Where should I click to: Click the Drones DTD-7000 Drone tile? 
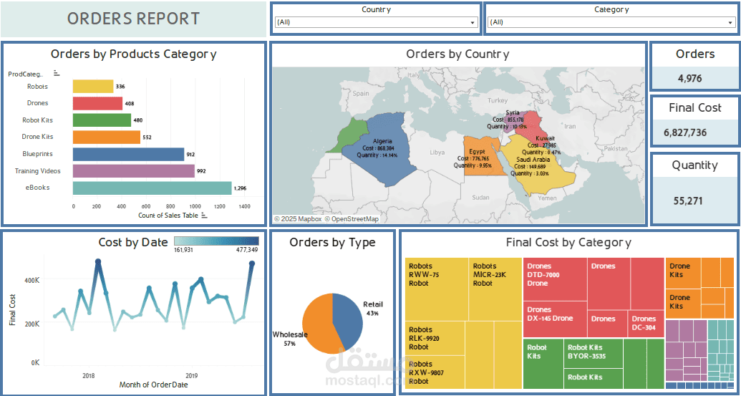coord(555,279)
